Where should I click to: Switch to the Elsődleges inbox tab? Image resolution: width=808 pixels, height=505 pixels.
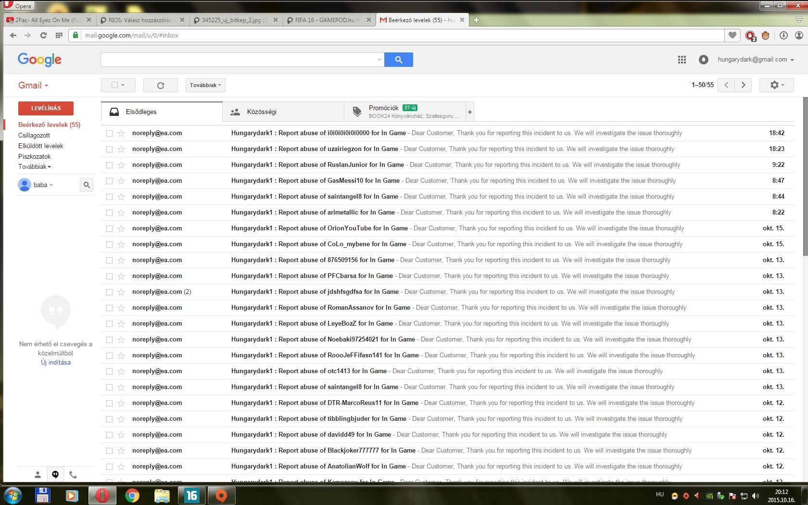pyautogui.click(x=162, y=112)
